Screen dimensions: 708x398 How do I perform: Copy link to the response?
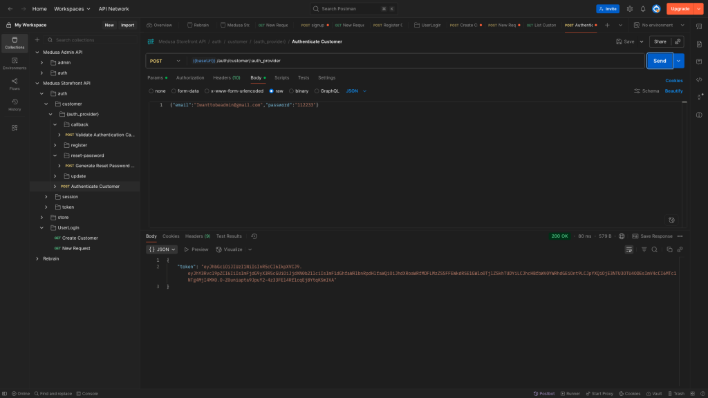(x=680, y=249)
